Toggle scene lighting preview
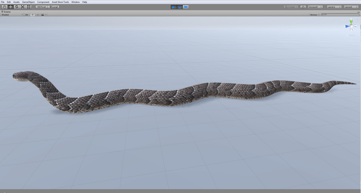This screenshot has width=361, height=193. 32,14
